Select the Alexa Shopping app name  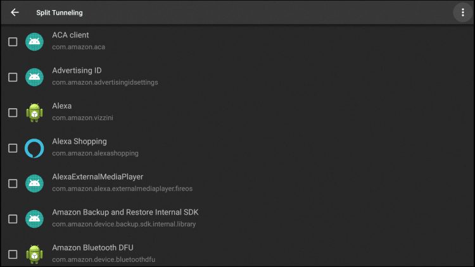(79, 142)
